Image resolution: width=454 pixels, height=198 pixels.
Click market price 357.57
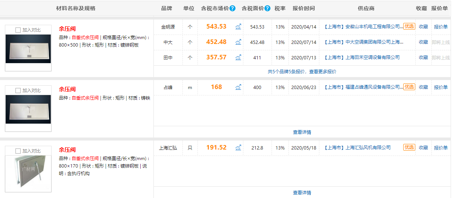pyautogui.click(x=216, y=57)
